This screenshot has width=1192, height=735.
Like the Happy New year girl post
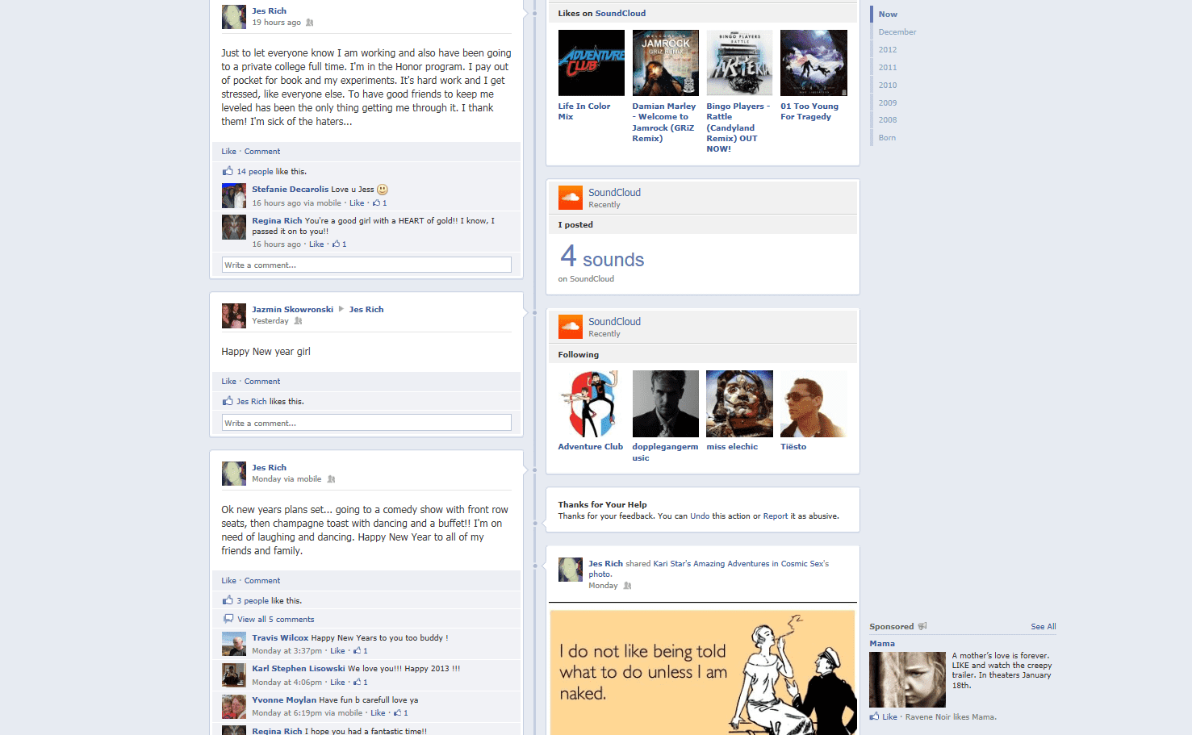point(229,382)
